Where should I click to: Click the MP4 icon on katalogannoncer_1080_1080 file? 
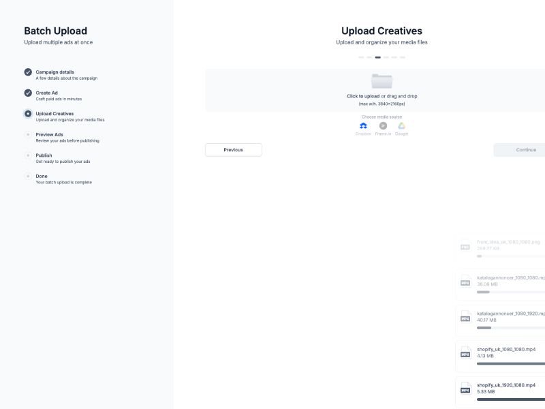(465, 282)
